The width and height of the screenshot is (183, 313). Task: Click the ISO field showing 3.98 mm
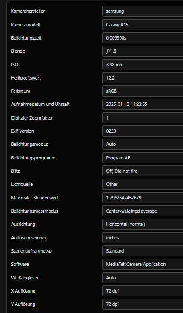tap(143, 65)
